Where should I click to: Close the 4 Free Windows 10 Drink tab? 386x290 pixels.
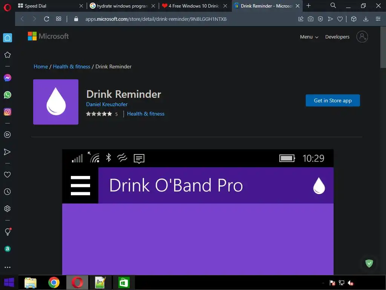[x=225, y=6]
